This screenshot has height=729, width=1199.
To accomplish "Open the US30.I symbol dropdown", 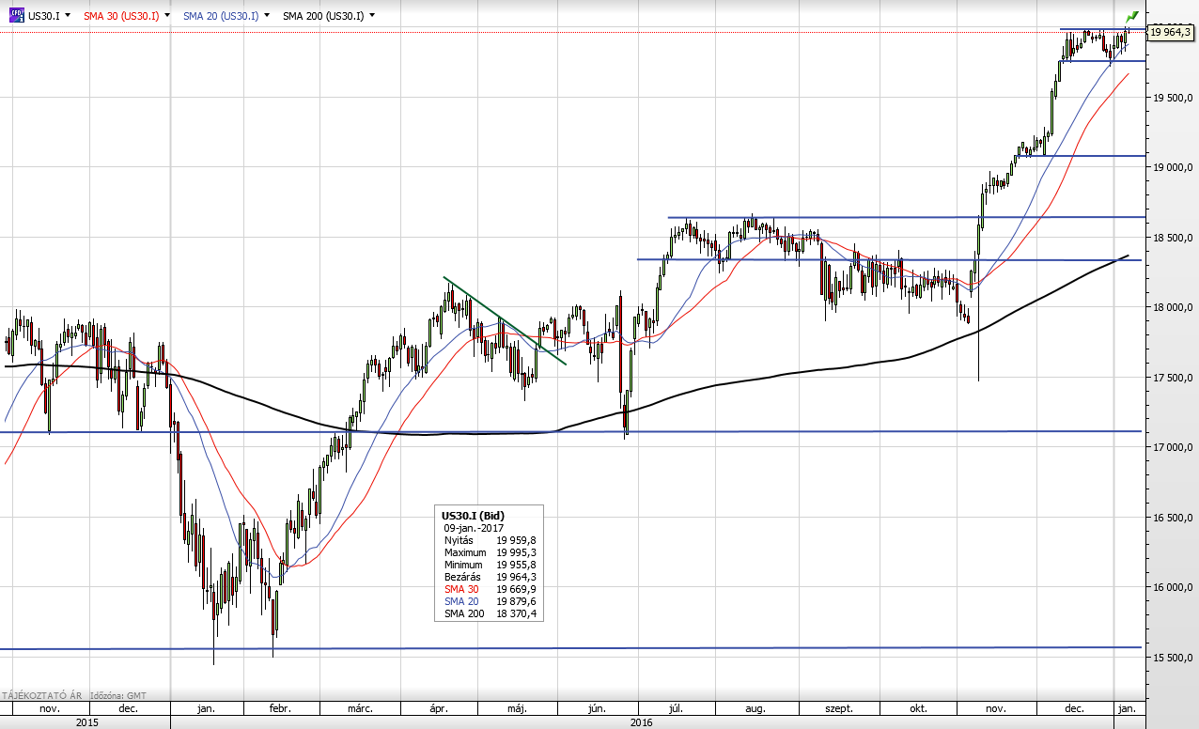I will 68,16.
